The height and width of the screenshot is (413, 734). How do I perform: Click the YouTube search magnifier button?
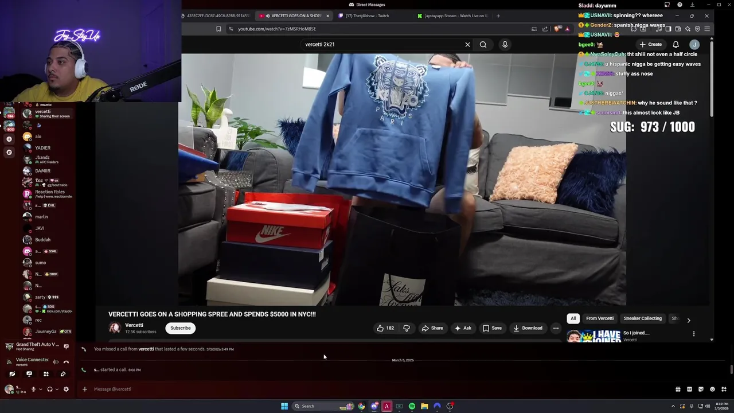coord(483,44)
